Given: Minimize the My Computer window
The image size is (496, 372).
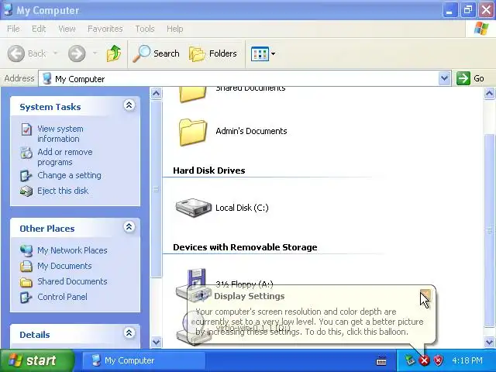Looking at the screenshot, I should click(x=449, y=10).
